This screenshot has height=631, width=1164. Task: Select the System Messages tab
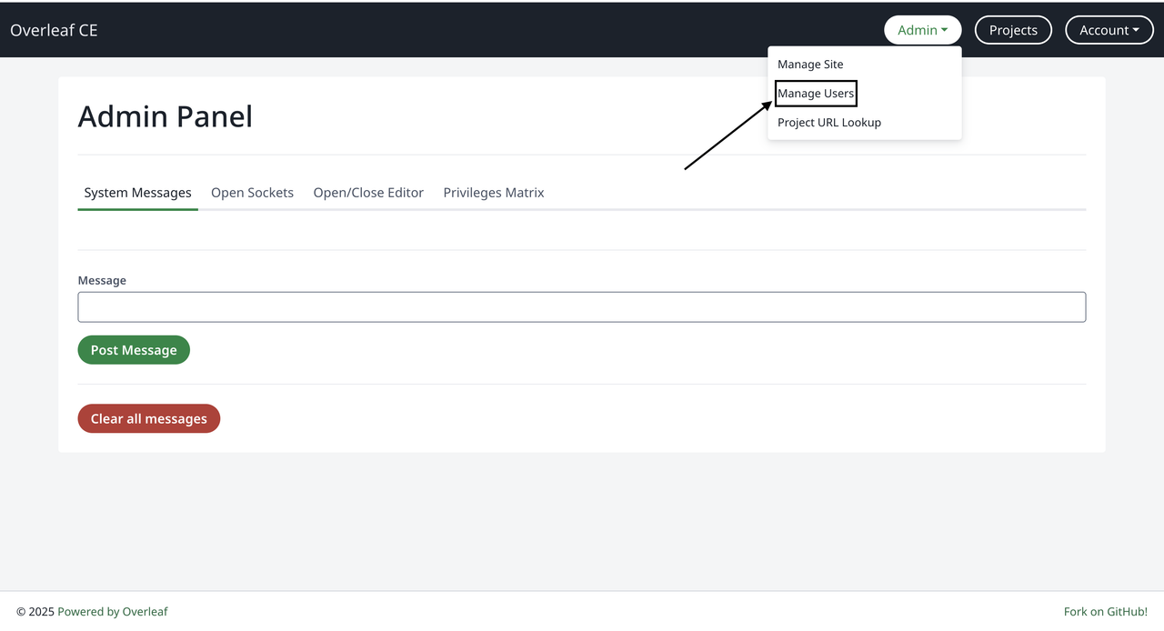(137, 192)
